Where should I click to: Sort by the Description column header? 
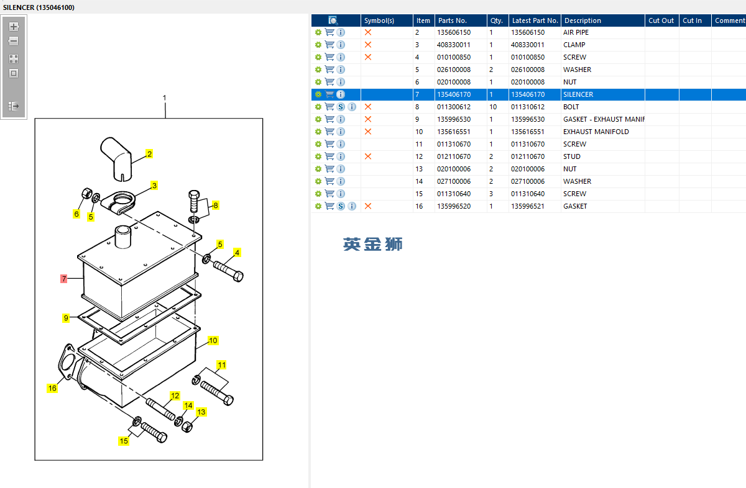point(583,20)
